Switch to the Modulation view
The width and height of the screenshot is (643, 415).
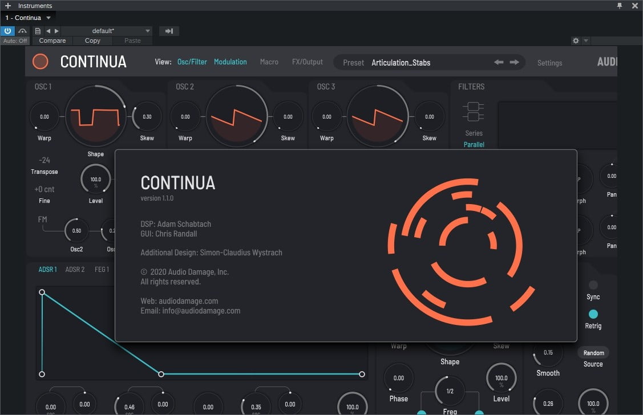[230, 62]
